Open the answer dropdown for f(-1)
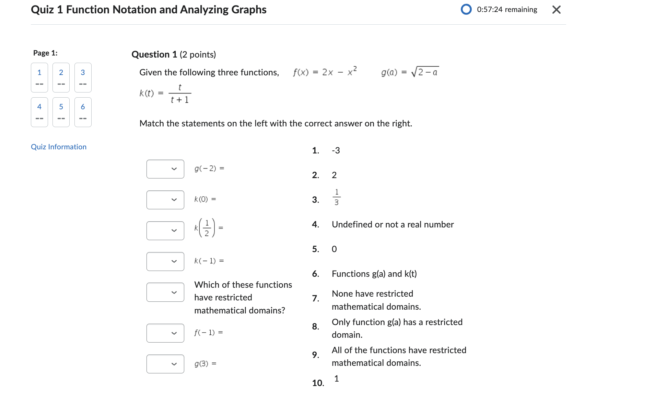This screenshot has height=409, width=667. click(165, 332)
